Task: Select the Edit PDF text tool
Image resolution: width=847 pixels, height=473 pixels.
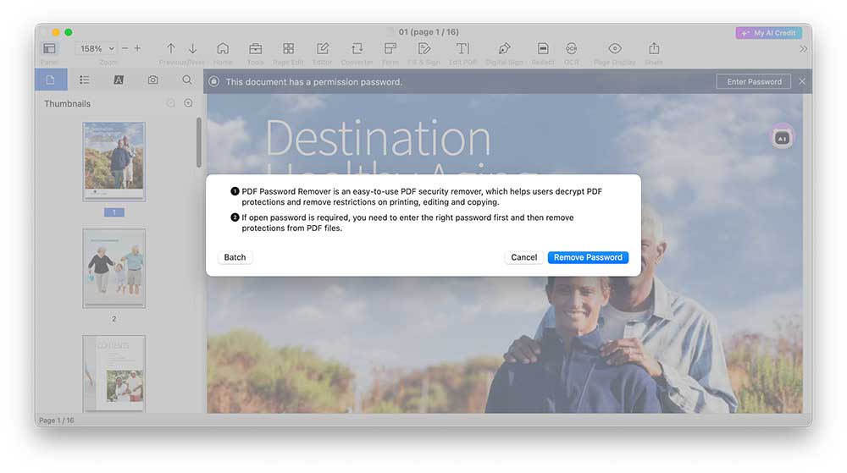Action: click(462, 48)
